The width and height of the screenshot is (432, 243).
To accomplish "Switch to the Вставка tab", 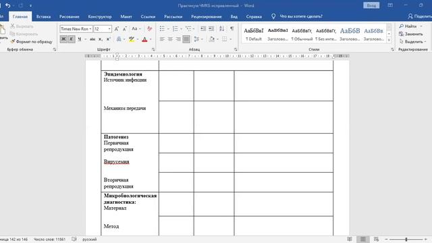I will point(43,16).
